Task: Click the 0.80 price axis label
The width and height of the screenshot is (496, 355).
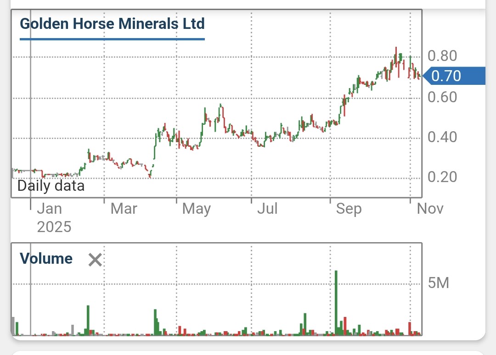Action: click(x=442, y=56)
